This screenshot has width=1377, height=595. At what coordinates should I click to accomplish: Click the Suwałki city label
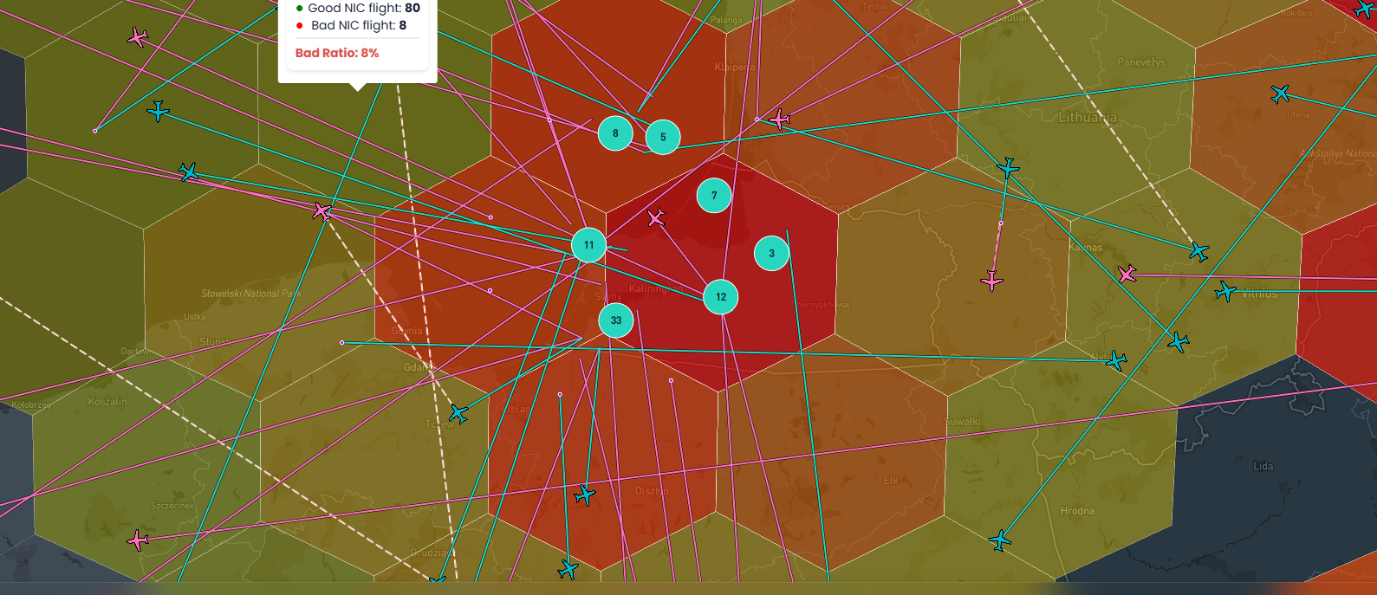point(963,422)
